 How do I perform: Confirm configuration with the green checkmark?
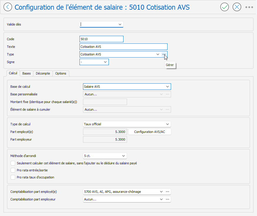point(224,7)
